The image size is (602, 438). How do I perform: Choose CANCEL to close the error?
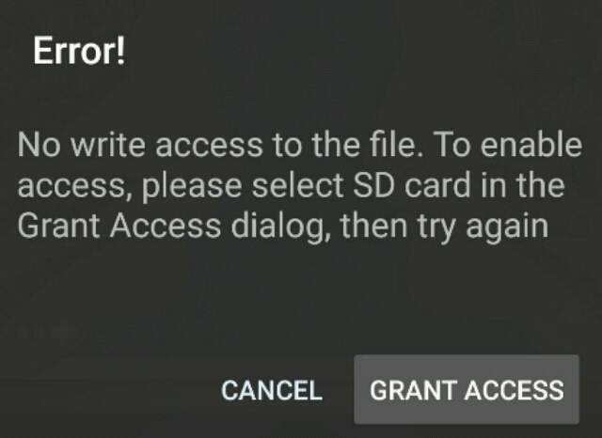pos(272,390)
